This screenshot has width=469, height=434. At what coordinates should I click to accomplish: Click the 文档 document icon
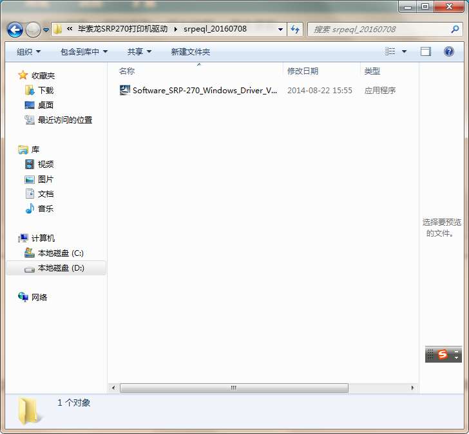30,194
